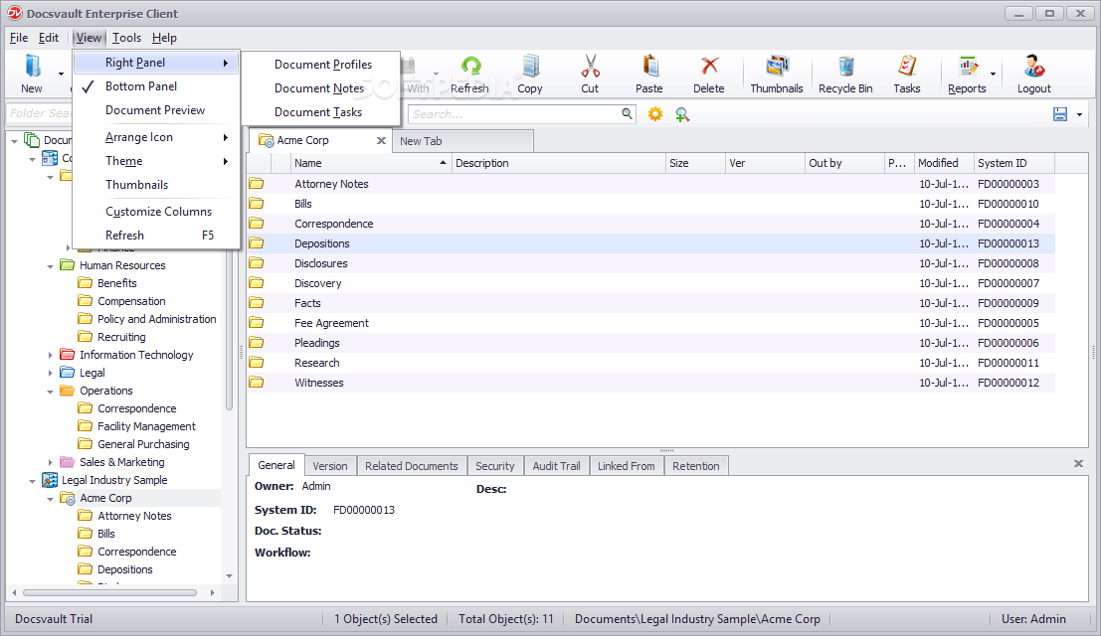Image resolution: width=1101 pixels, height=636 pixels.
Task: Click the advanced search icon with green plus
Action: pyautogui.click(x=682, y=114)
